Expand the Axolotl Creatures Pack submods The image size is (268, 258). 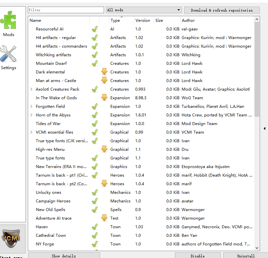pyautogui.click(x=31, y=89)
